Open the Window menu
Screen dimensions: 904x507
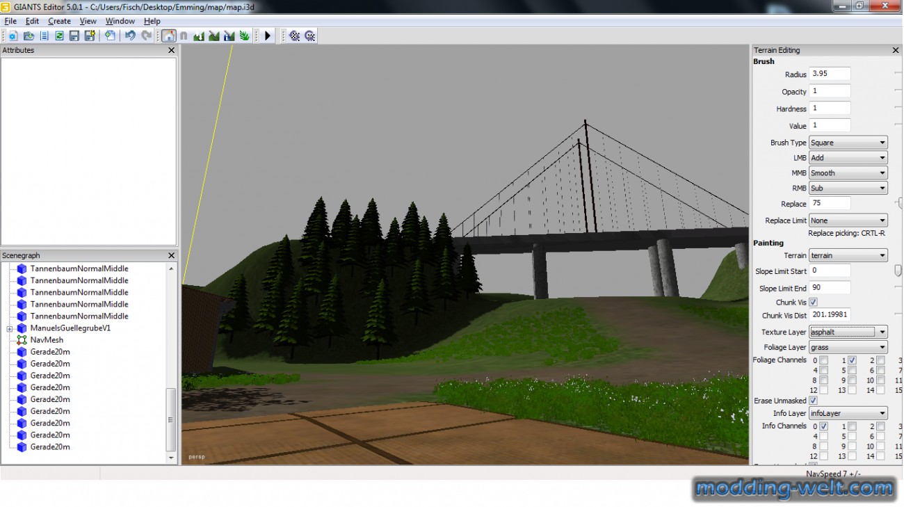[120, 21]
